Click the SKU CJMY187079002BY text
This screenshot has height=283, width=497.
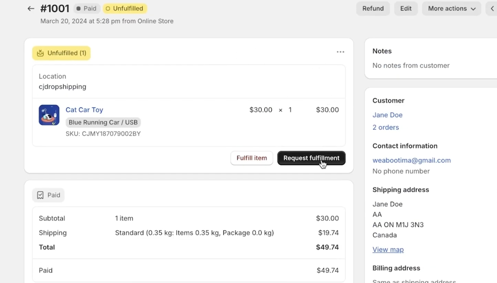[103, 134]
